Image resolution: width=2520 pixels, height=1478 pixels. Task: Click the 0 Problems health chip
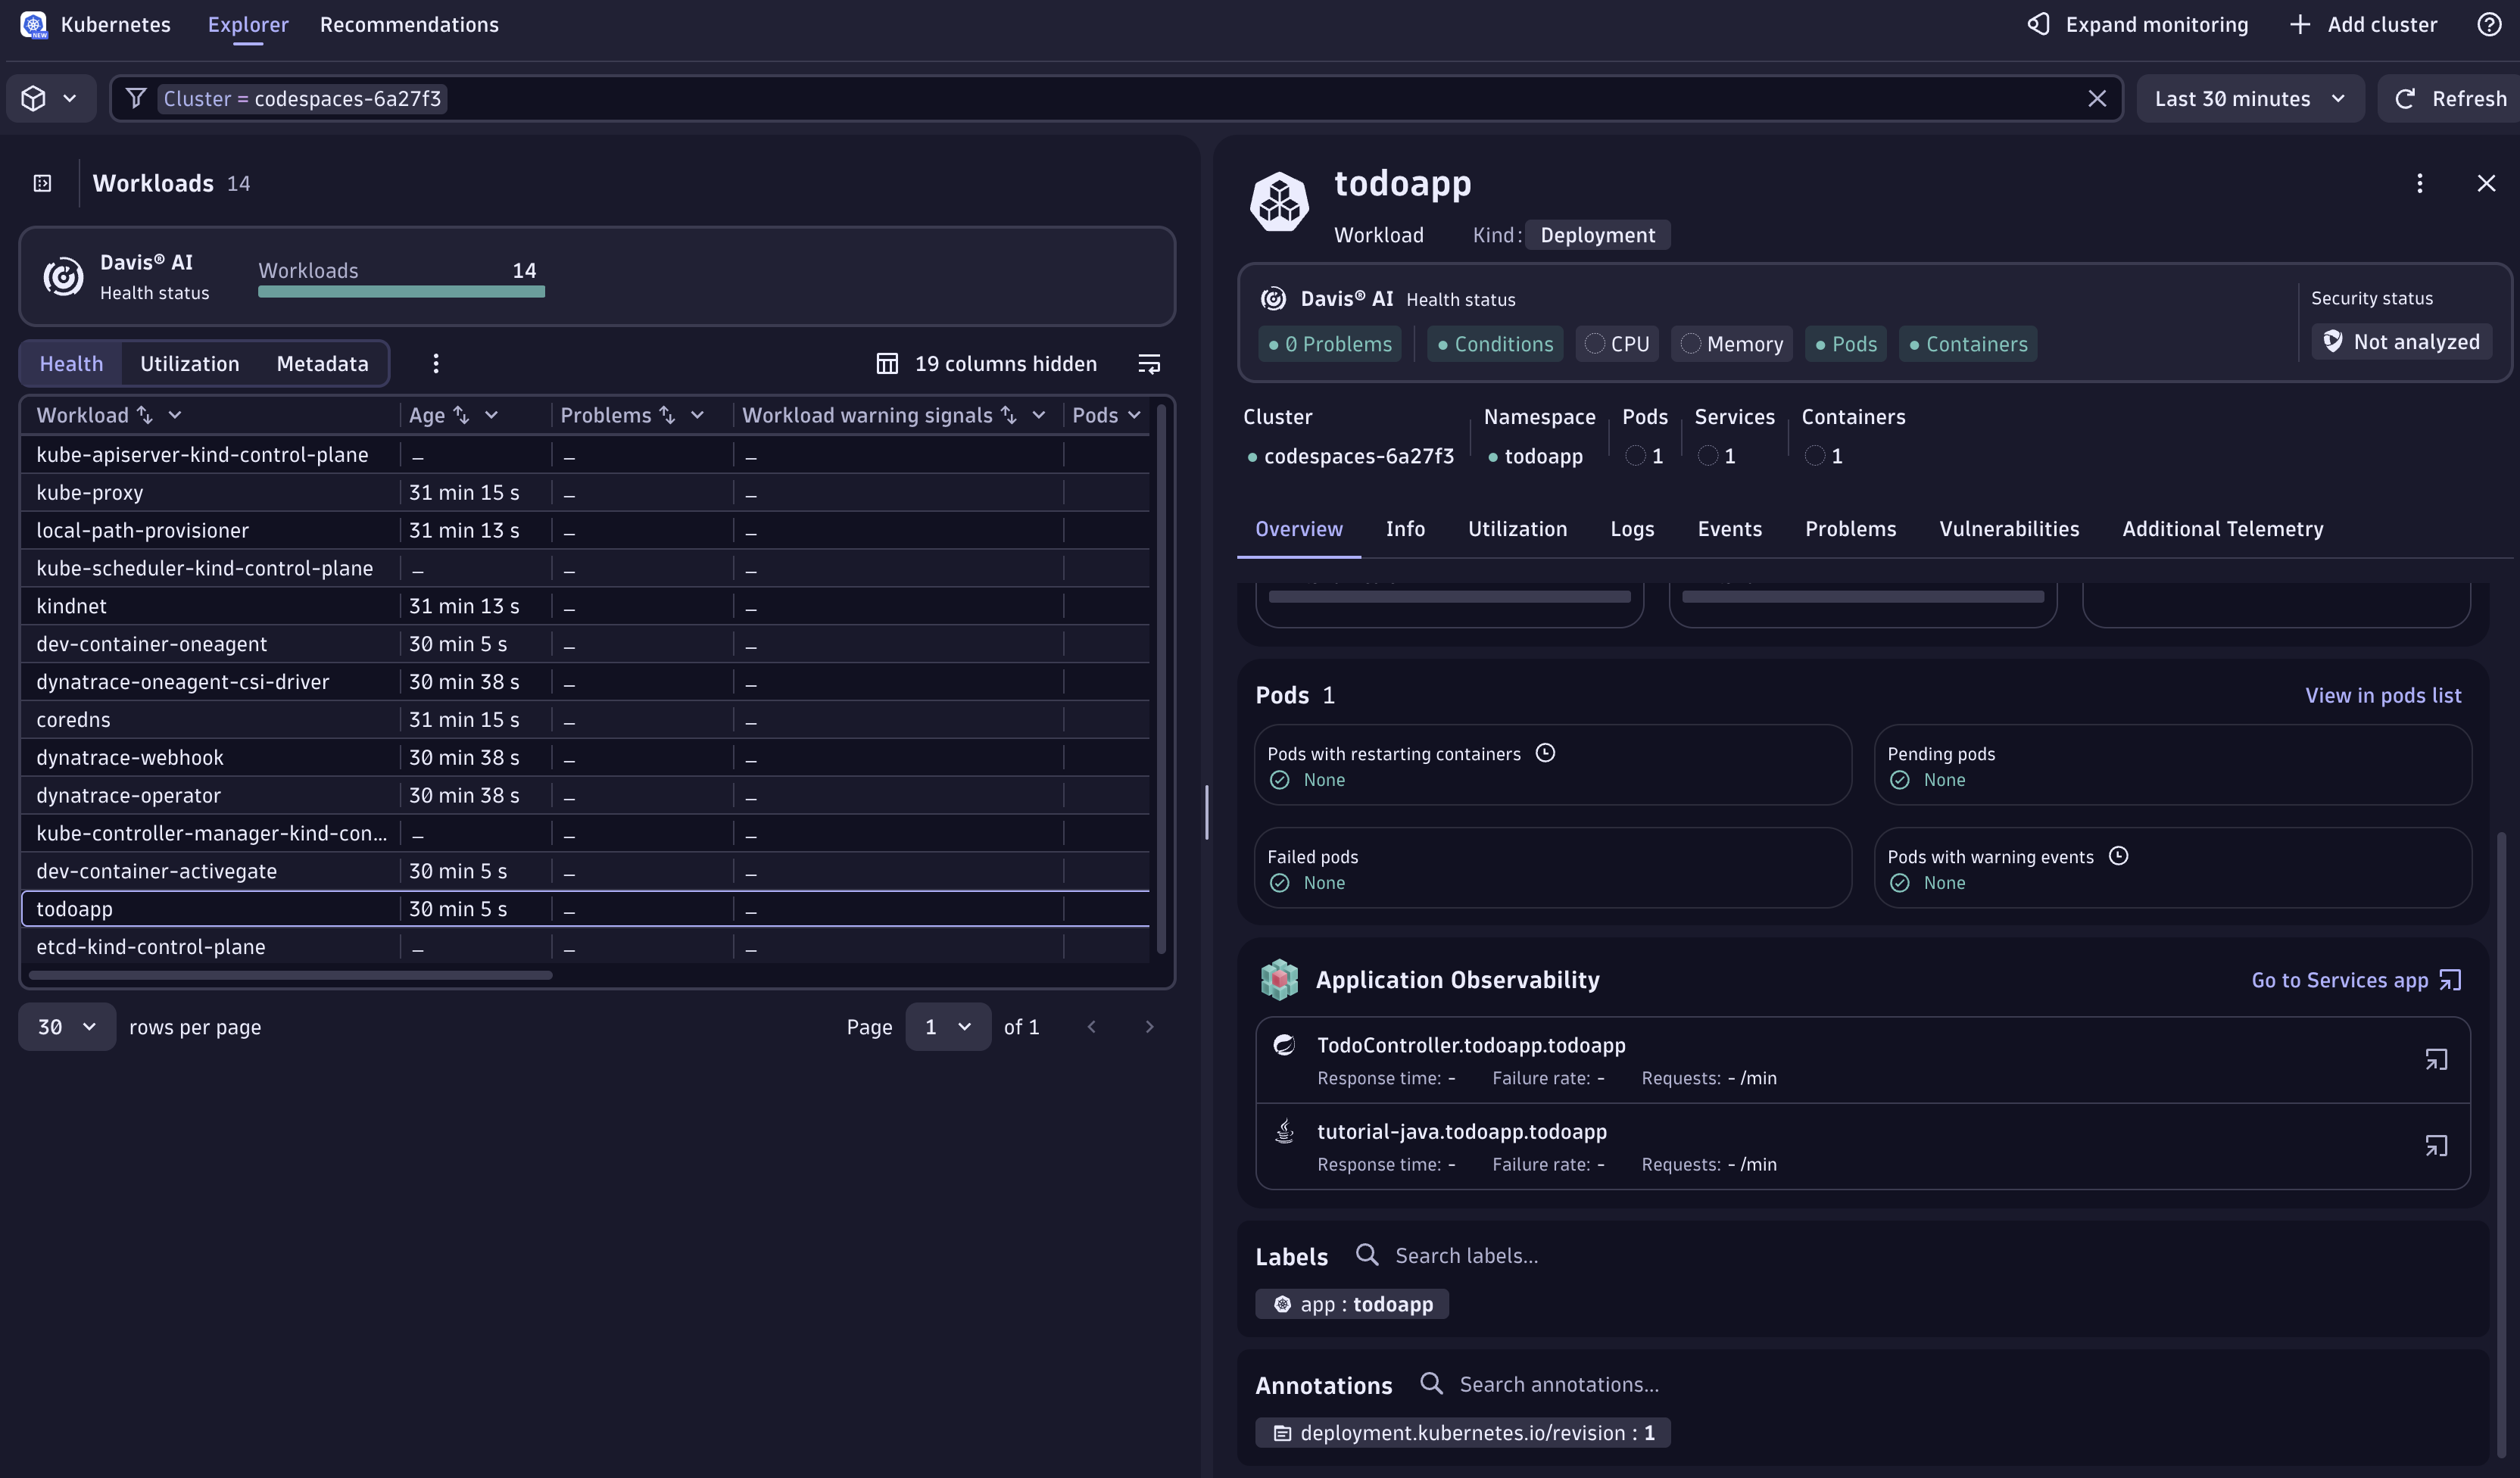click(x=1330, y=343)
